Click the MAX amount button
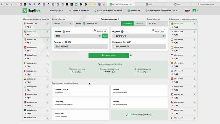Image resolution: width=220 pixels, height=124 pixels. tap(105, 36)
